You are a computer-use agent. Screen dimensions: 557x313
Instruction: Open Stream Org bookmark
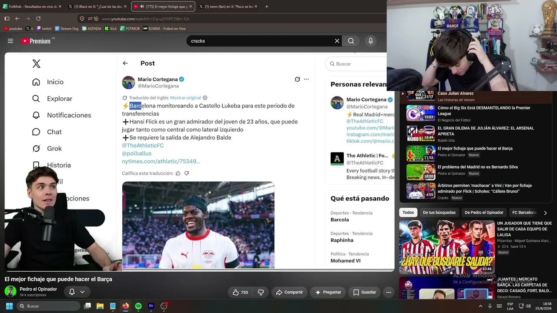[67, 29]
